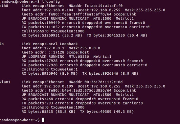Click eth0 inet6 address fe80::feaa:14ff:fea1:aff0/64
The width and height of the screenshot is (180, 124).
point(80,14)
